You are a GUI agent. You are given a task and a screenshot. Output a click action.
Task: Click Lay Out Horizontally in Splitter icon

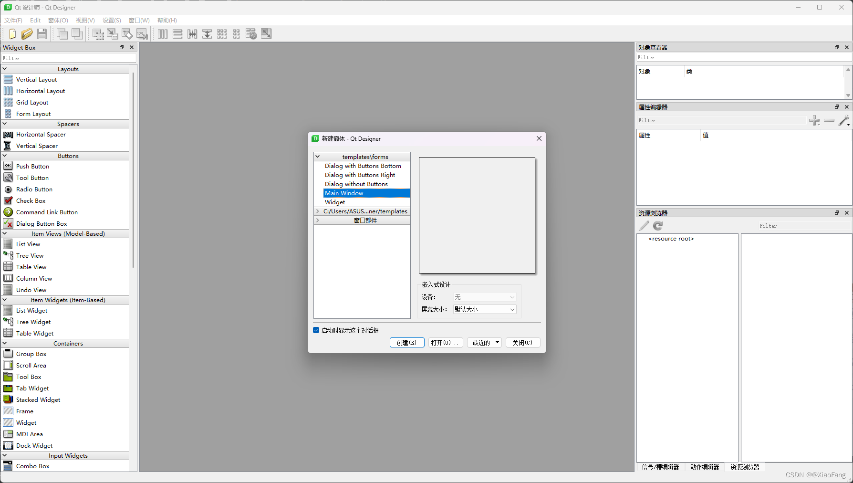click(192, 34)
